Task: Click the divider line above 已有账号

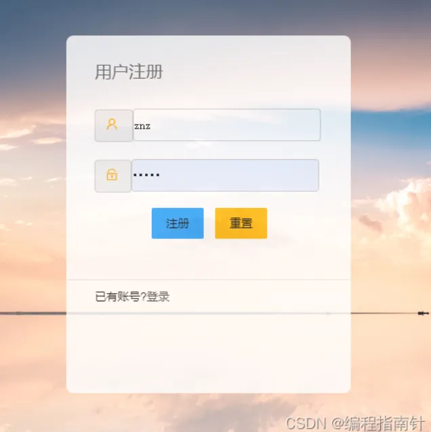Action: [x=209, y=280]
